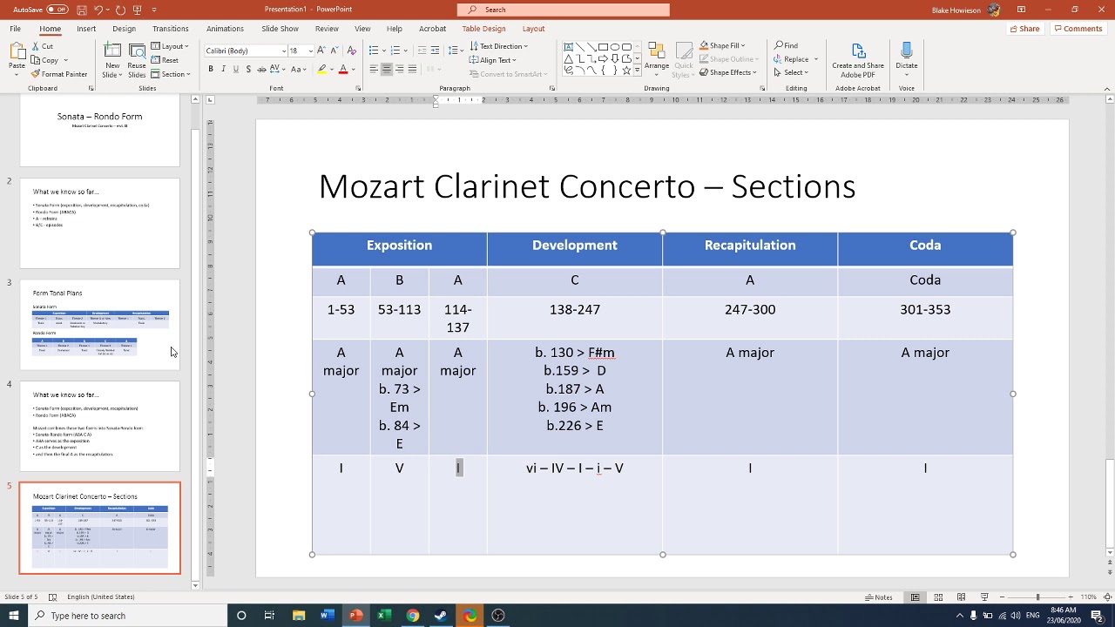Click the Undo arrow

click(98, 10)
